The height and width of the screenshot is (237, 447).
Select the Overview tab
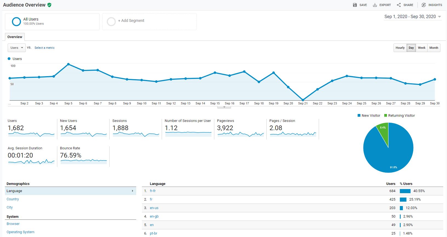click(15, 37)
